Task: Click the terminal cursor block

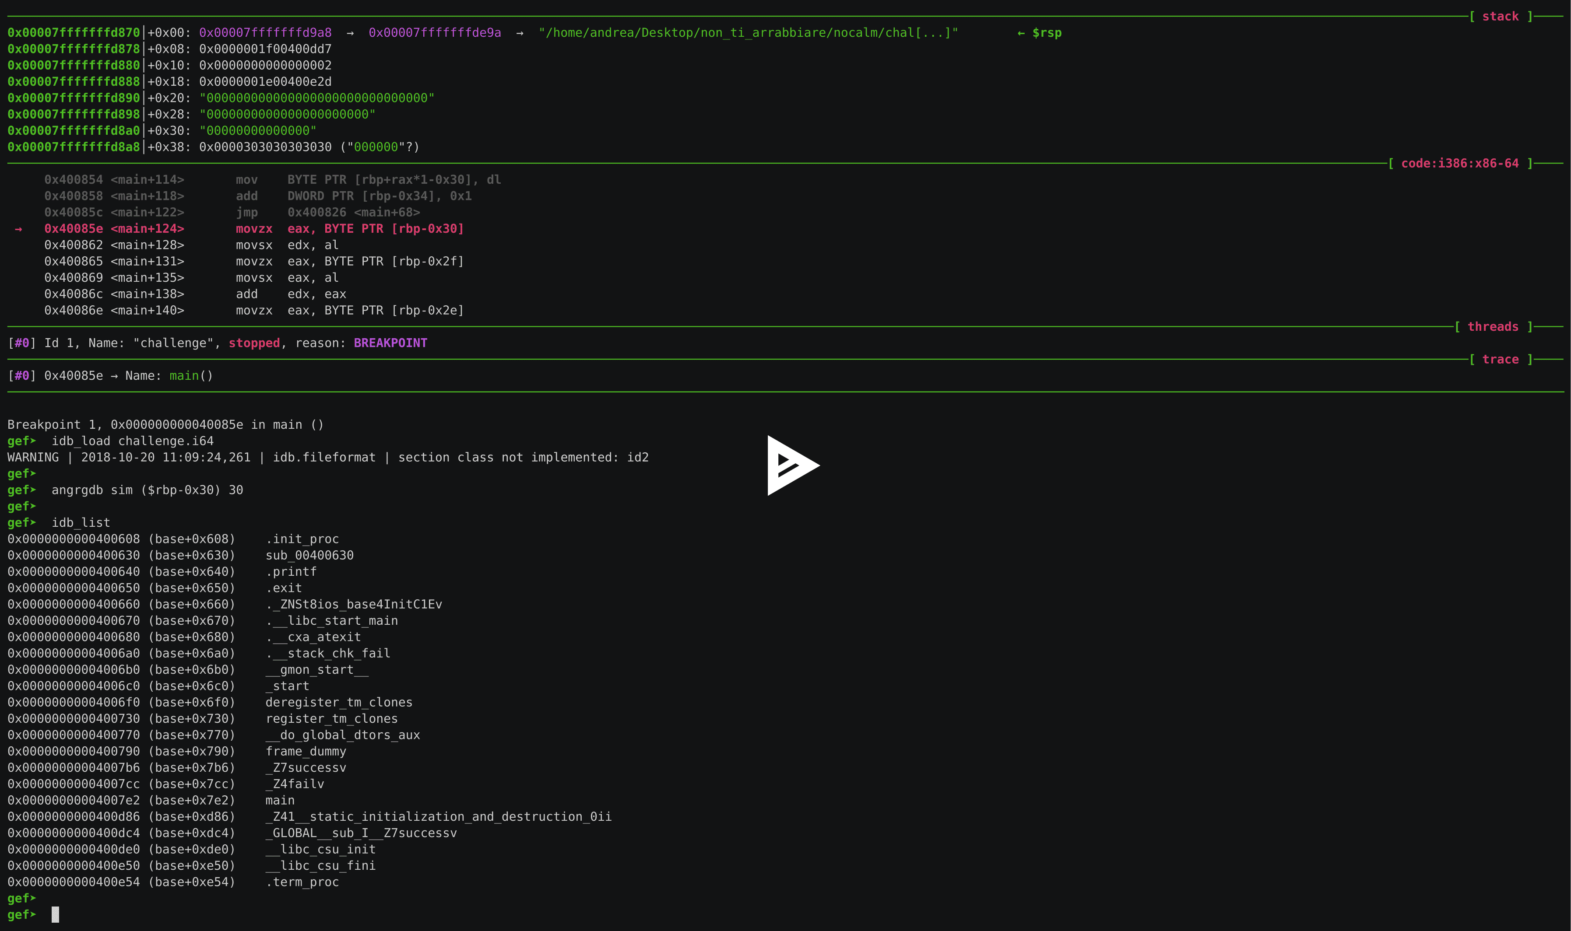Action: 55,915
